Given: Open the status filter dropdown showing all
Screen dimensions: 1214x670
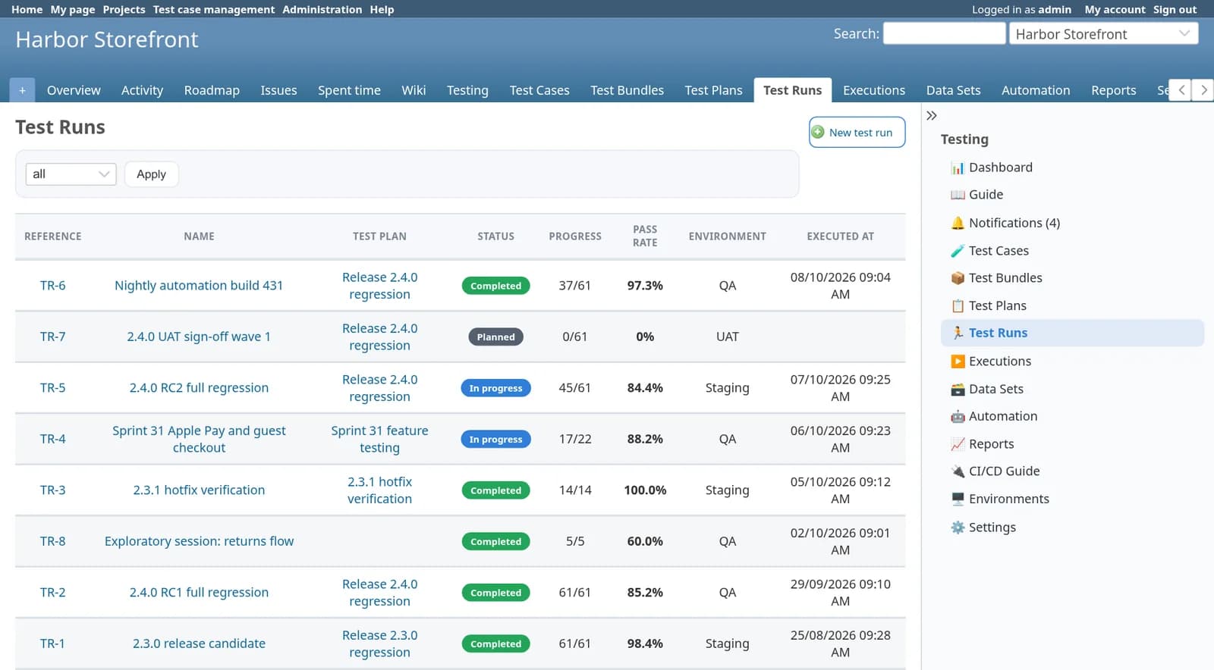Looking at the screenshot, I should (71, 174).
